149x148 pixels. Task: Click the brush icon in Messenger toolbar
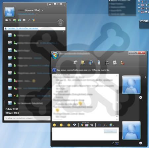coord(29,20)
